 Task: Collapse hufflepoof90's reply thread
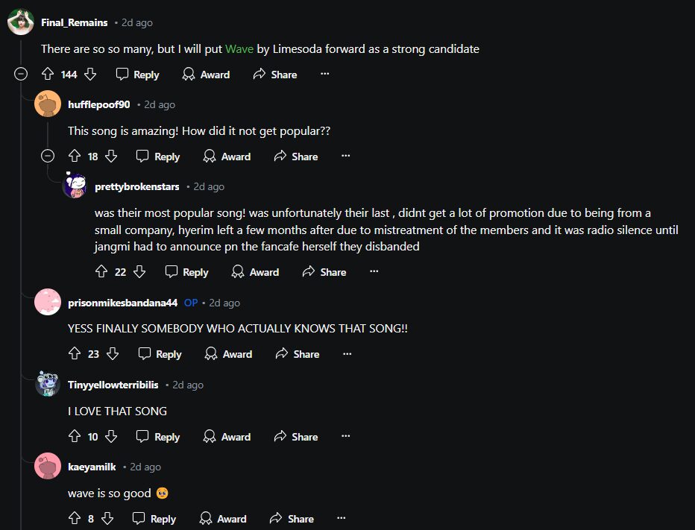[x=48, y=157]
